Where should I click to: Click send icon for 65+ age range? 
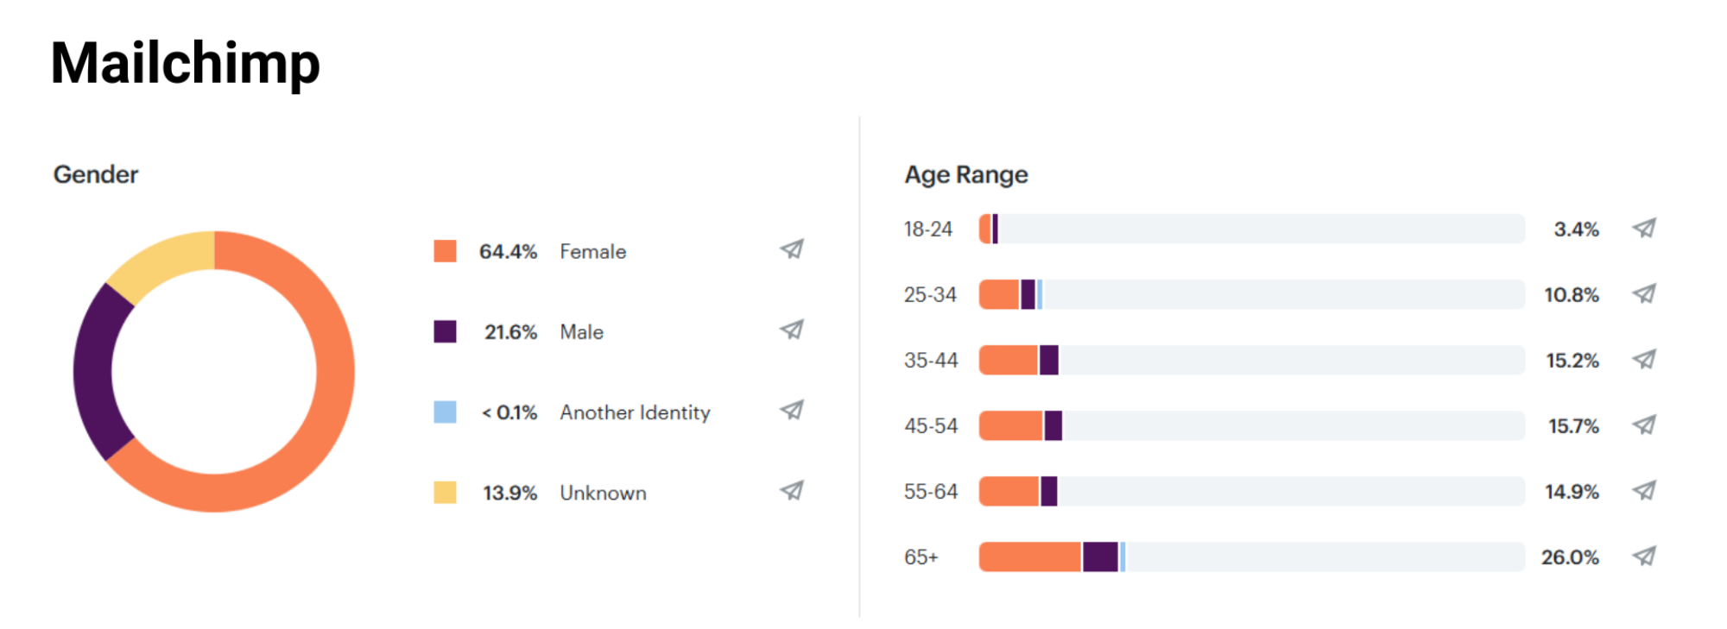pos(1644,557)
